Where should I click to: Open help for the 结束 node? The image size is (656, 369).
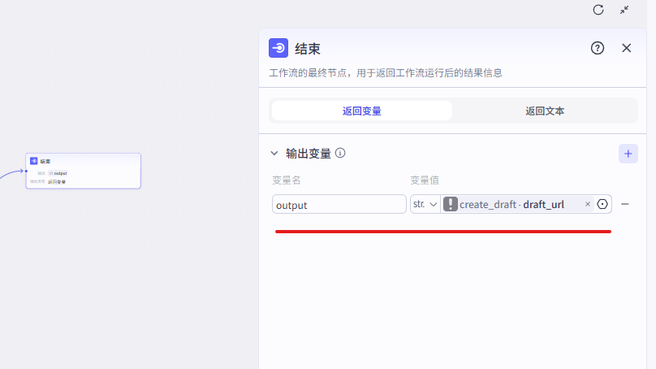coord(598,48)
